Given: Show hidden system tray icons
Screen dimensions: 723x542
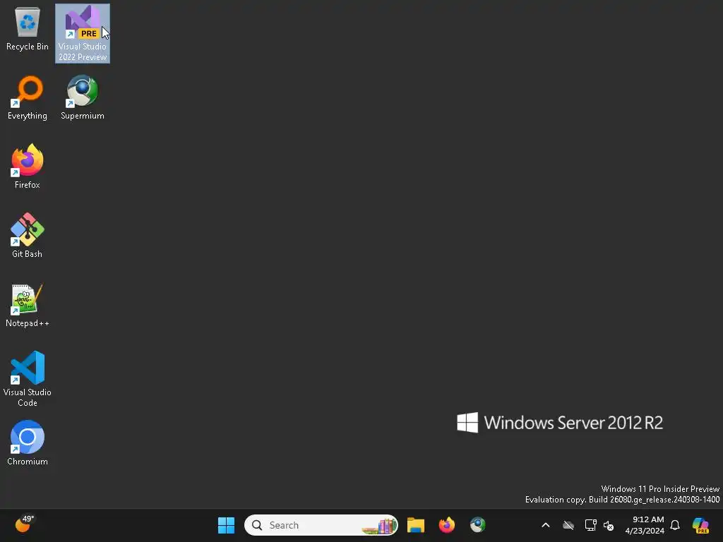Looking at the screenshot, I should tap(546, 525).
